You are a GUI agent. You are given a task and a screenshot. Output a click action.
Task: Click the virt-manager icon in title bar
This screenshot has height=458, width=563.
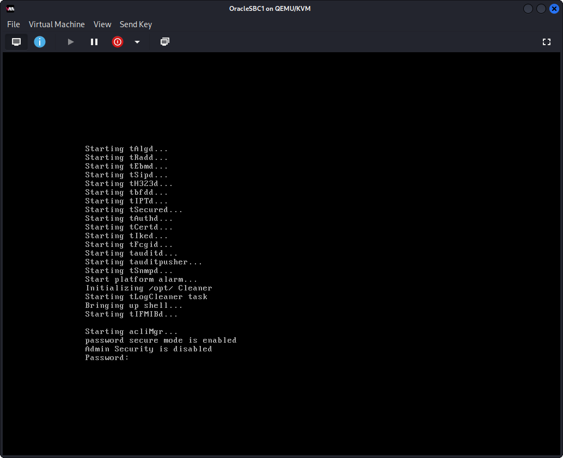10,9
